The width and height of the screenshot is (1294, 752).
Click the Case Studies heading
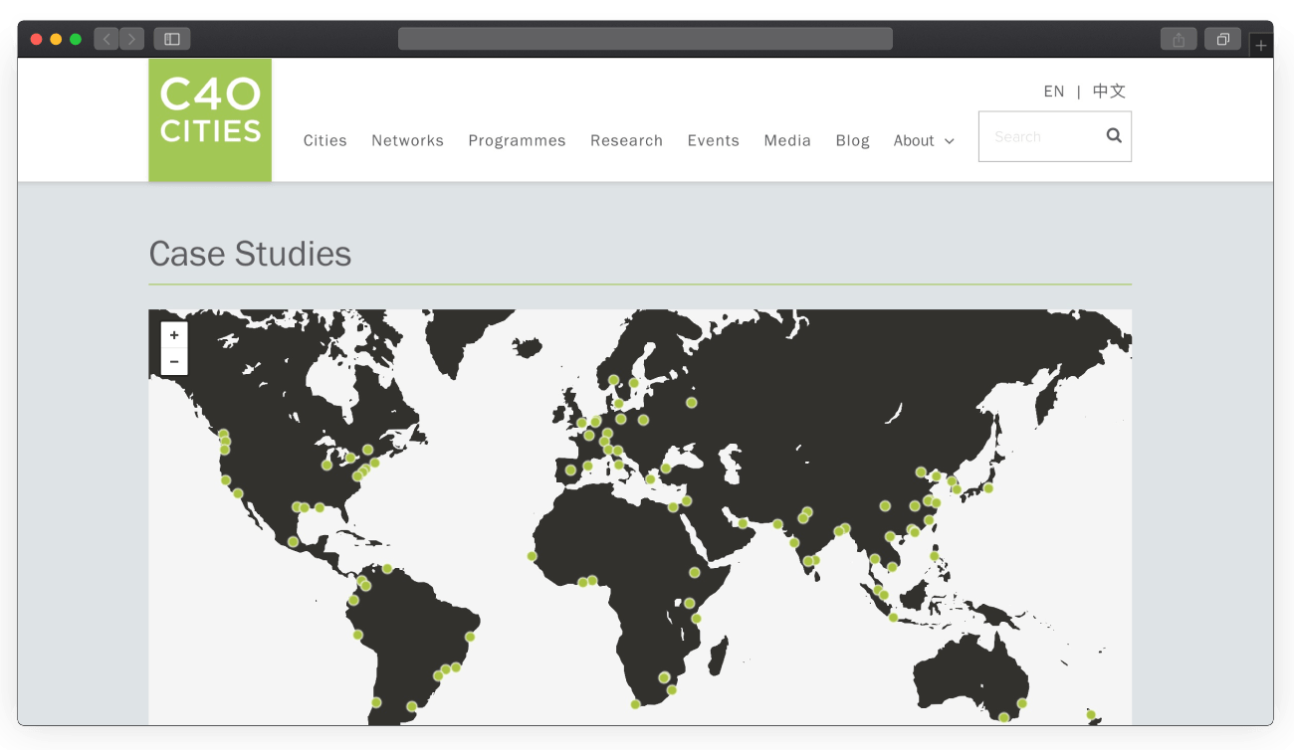click(250, 255)
